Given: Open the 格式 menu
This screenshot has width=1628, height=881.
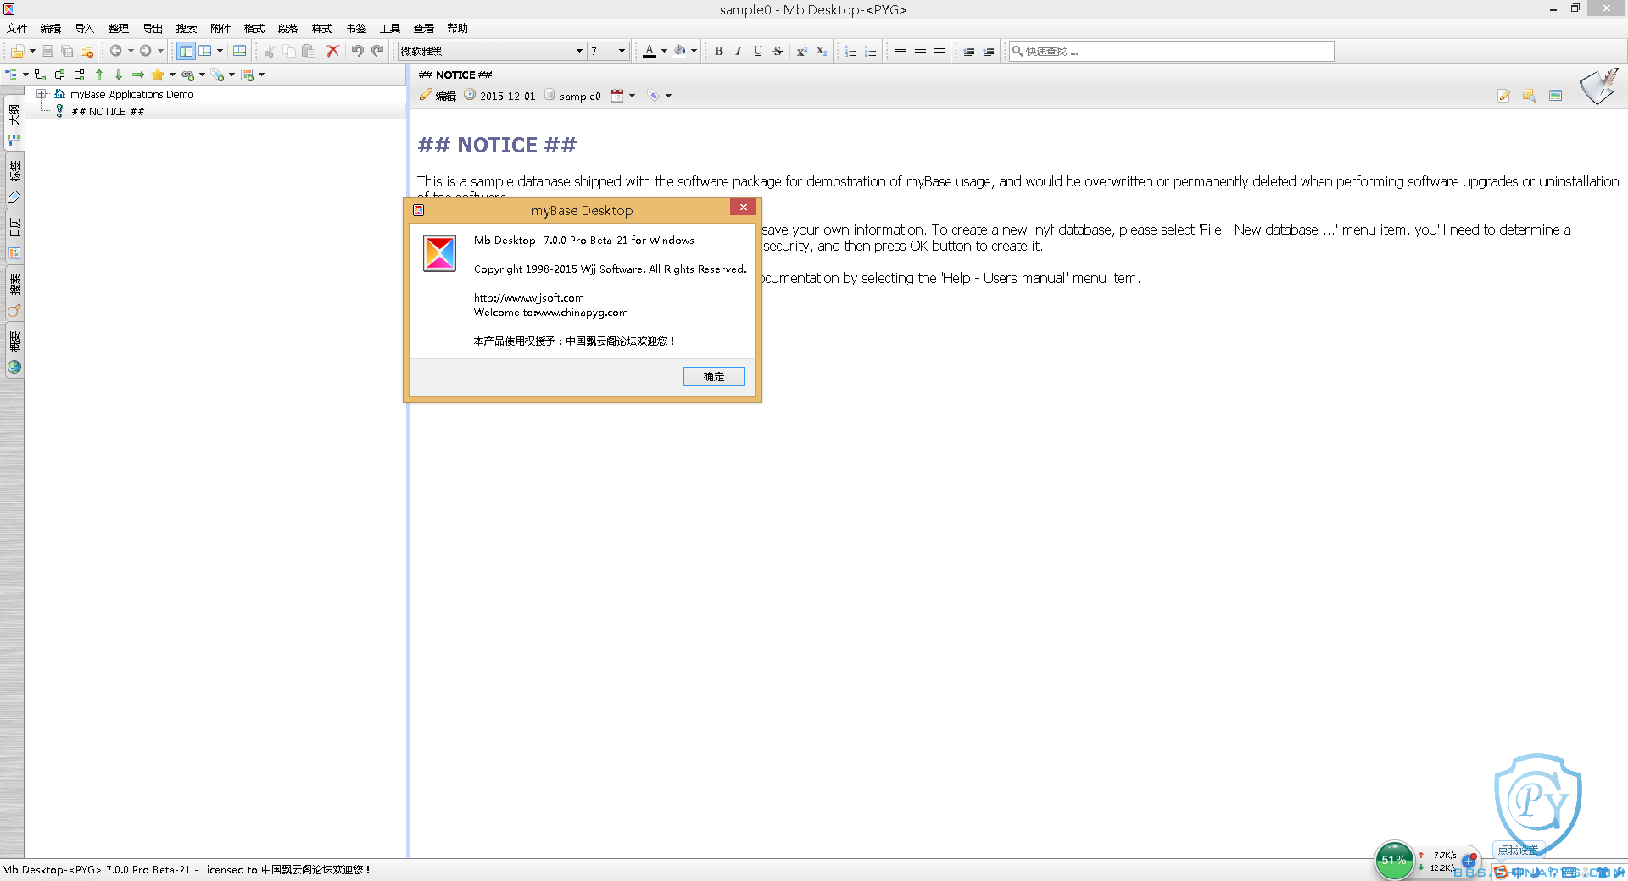Looking at the screenshot, I should [254, 28].
